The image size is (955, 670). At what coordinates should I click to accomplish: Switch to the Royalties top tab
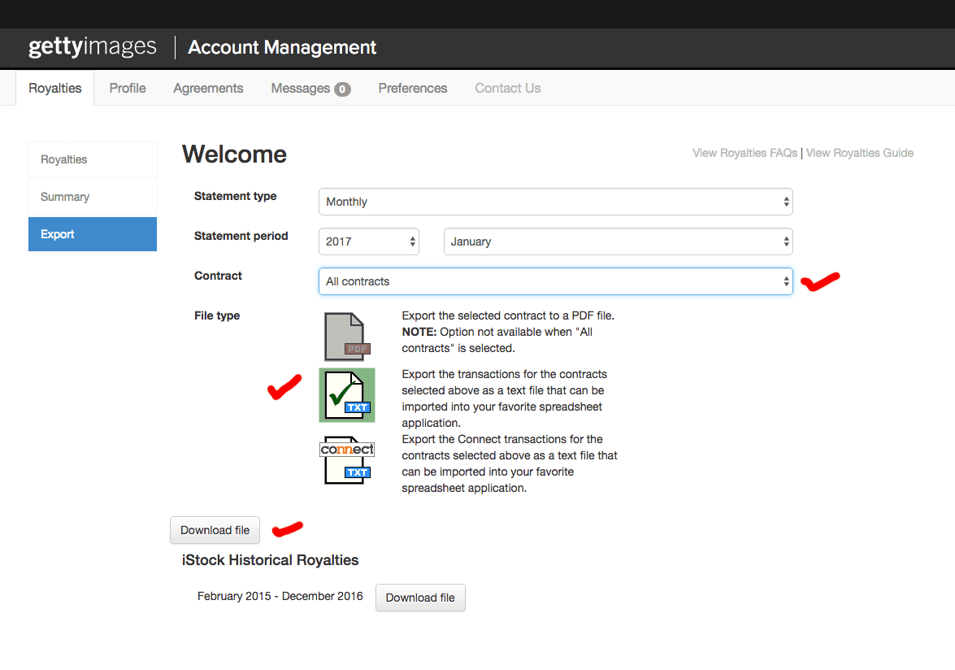55,89
